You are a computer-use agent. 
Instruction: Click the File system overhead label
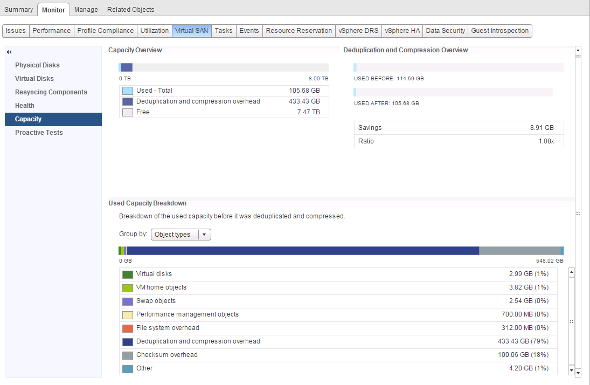click(168, 328)
